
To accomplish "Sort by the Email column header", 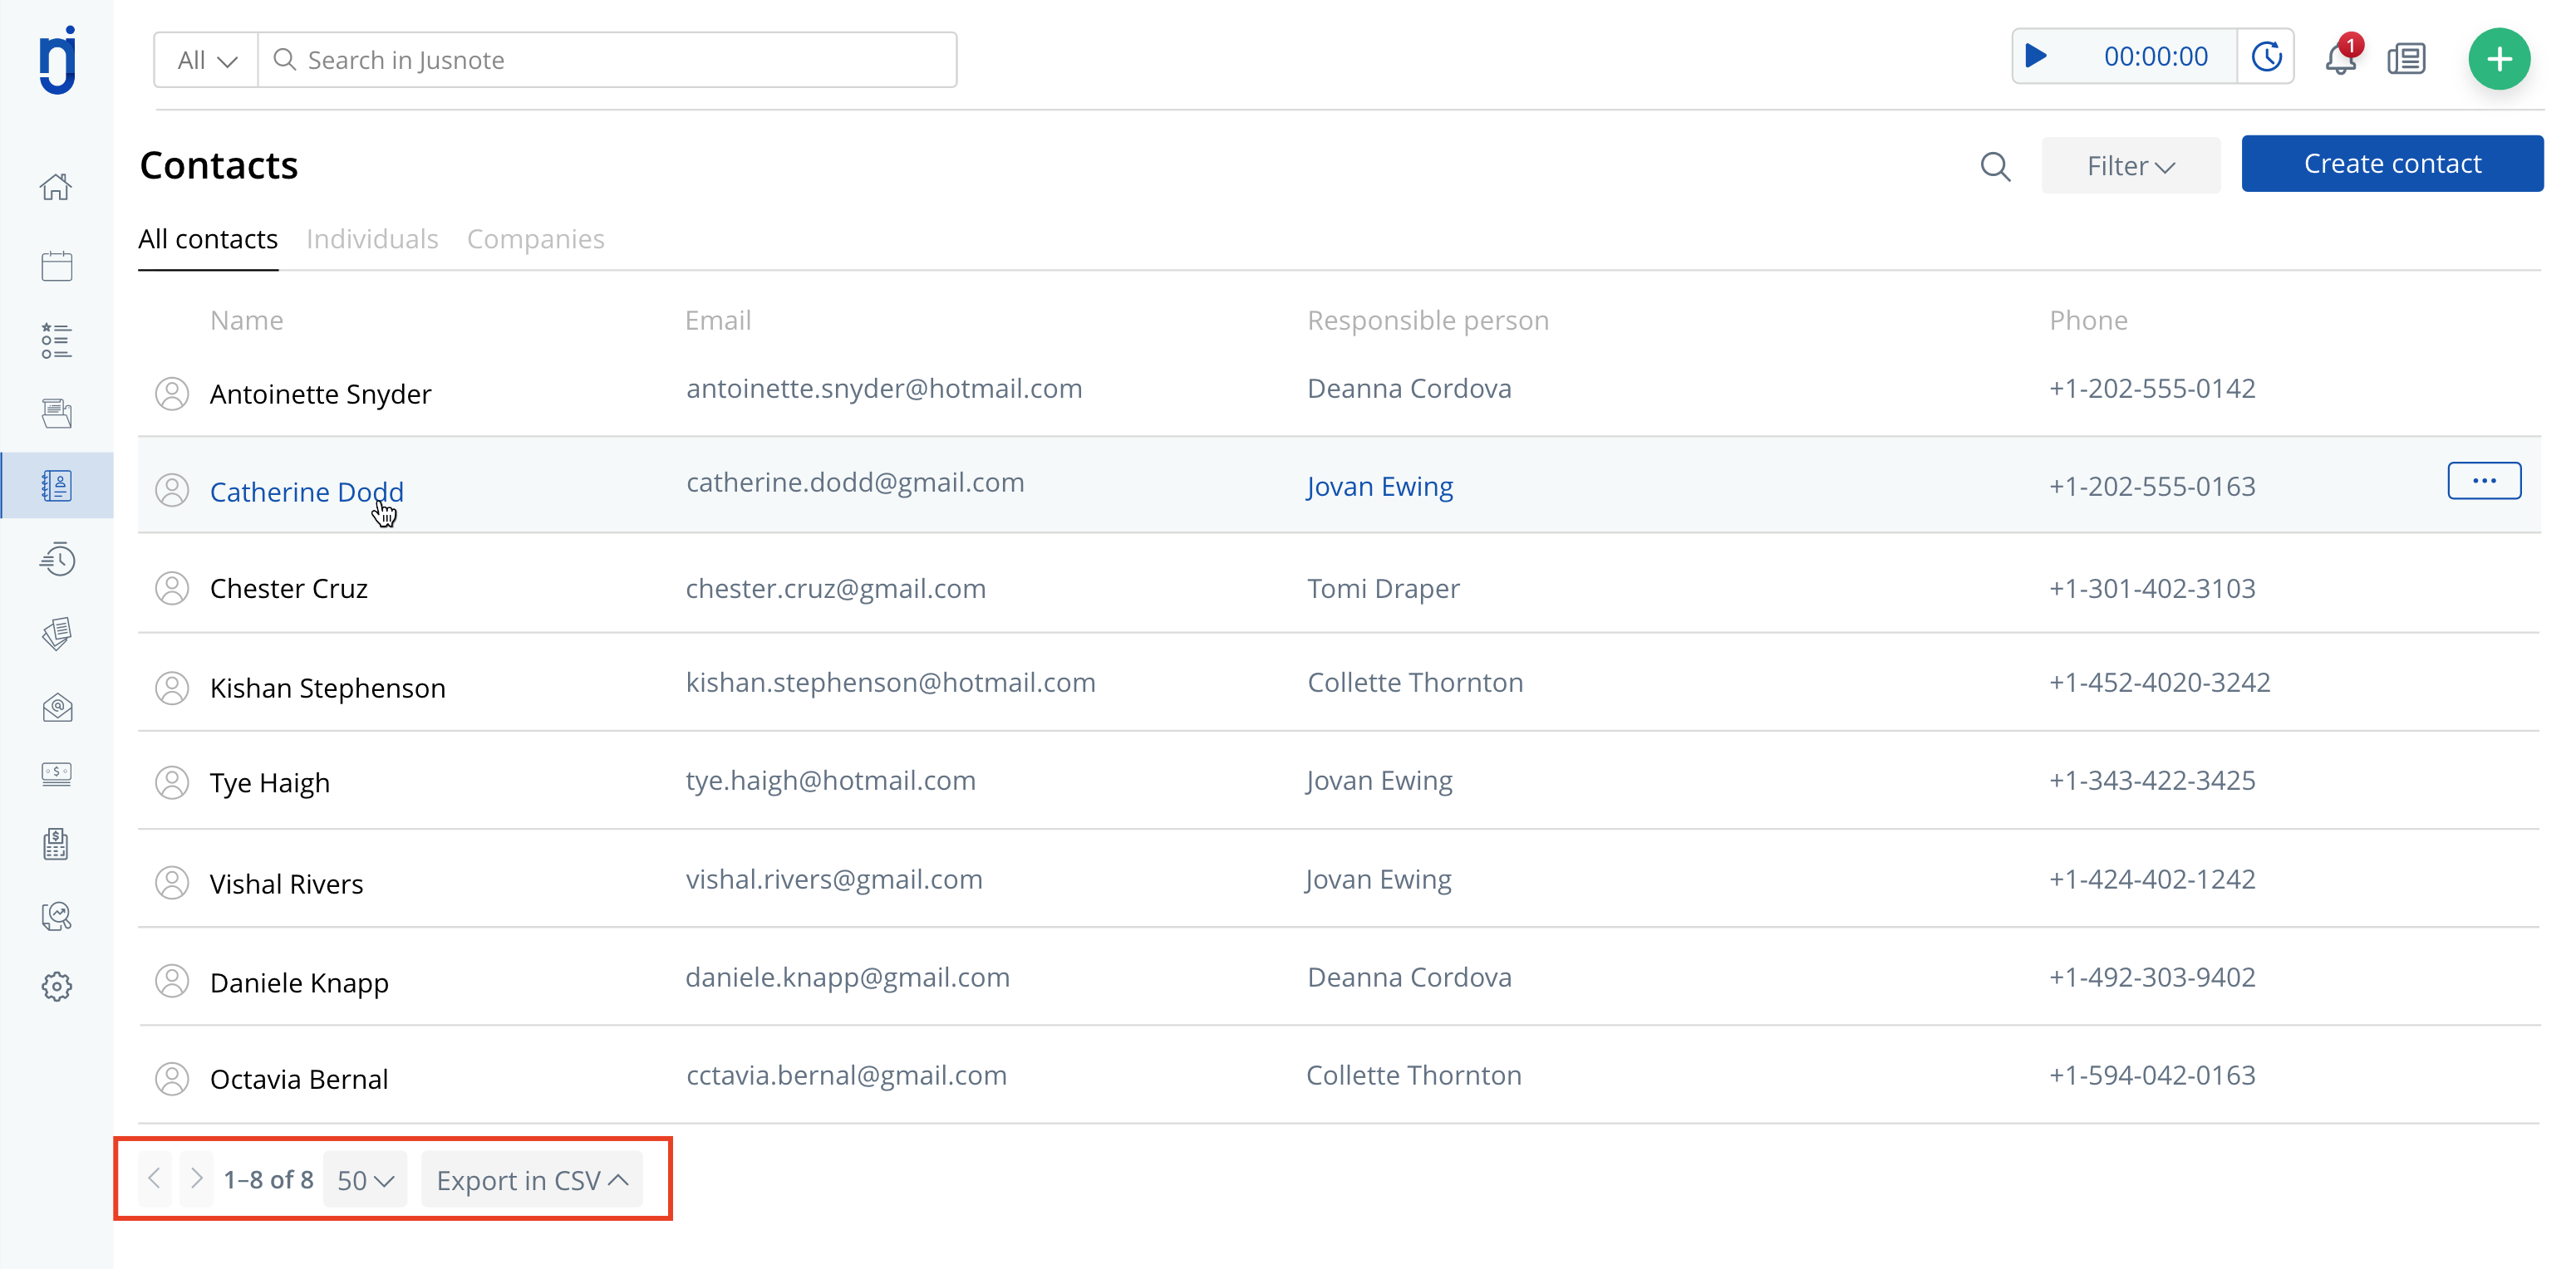I will [x=718, y=321].
